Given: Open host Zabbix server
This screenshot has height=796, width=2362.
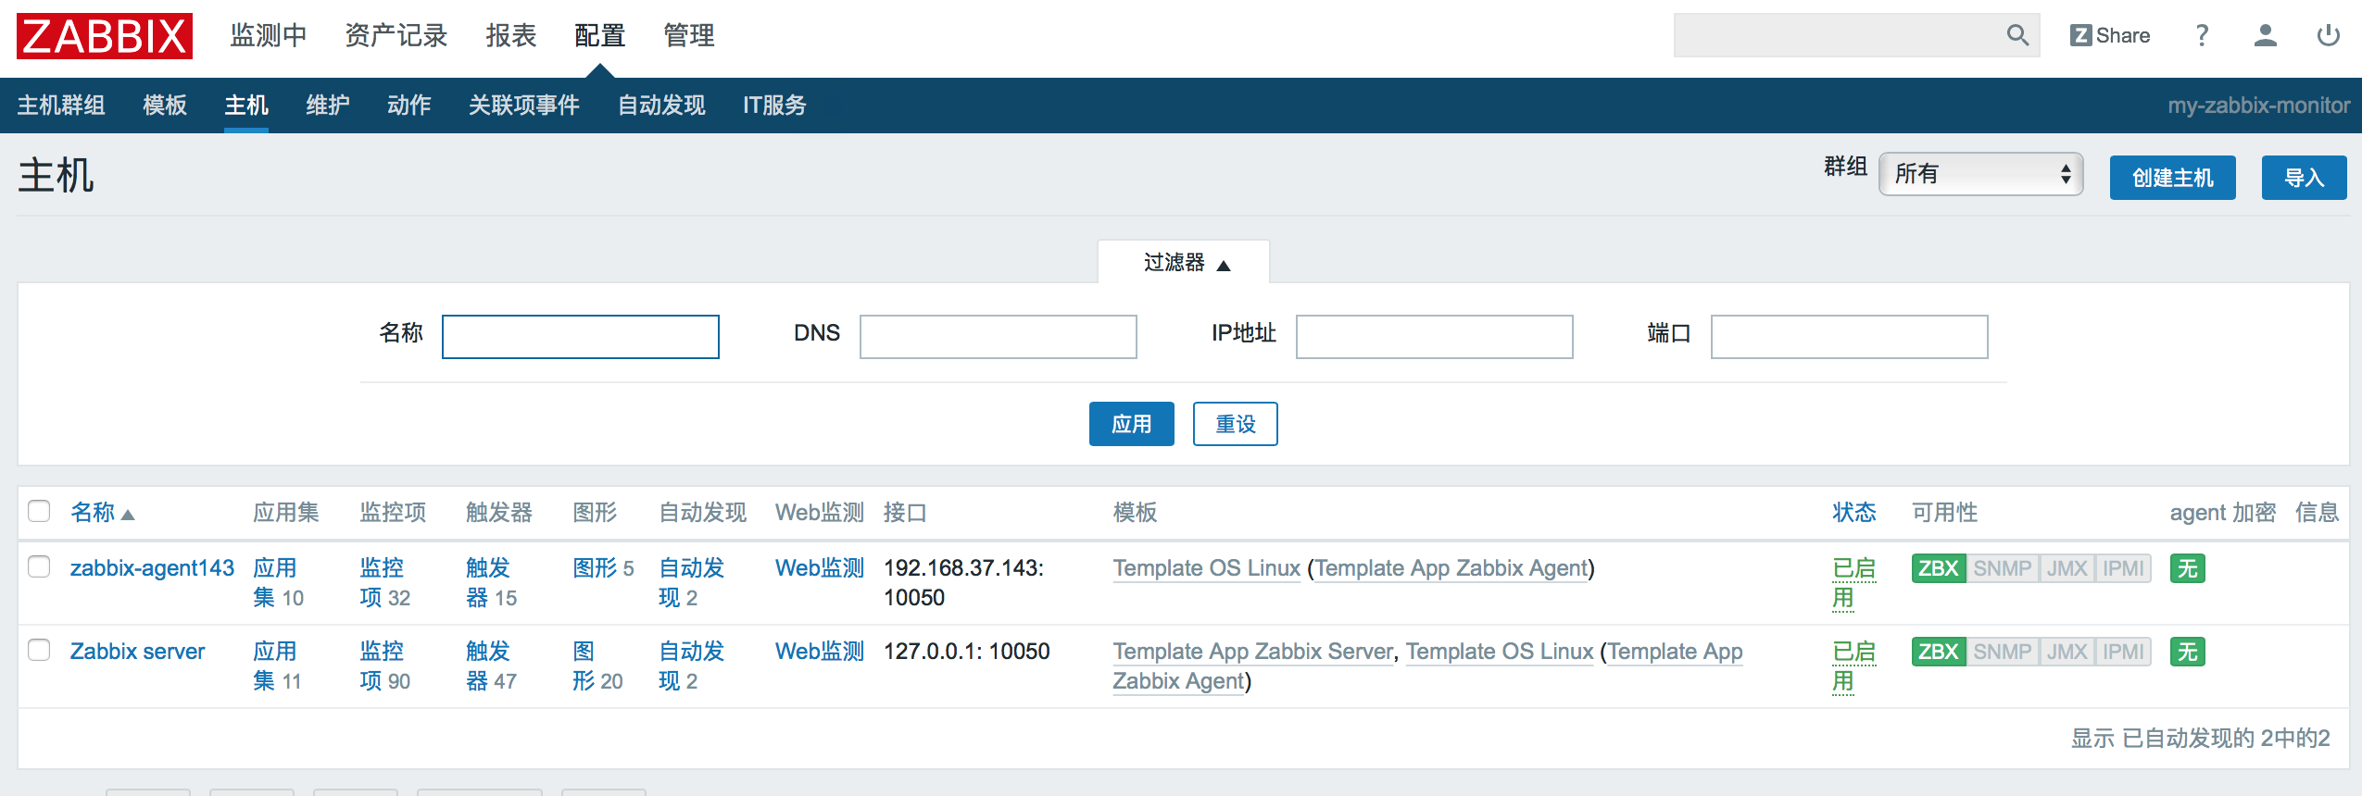Looking at the screenshot, I should pos(137,652).
